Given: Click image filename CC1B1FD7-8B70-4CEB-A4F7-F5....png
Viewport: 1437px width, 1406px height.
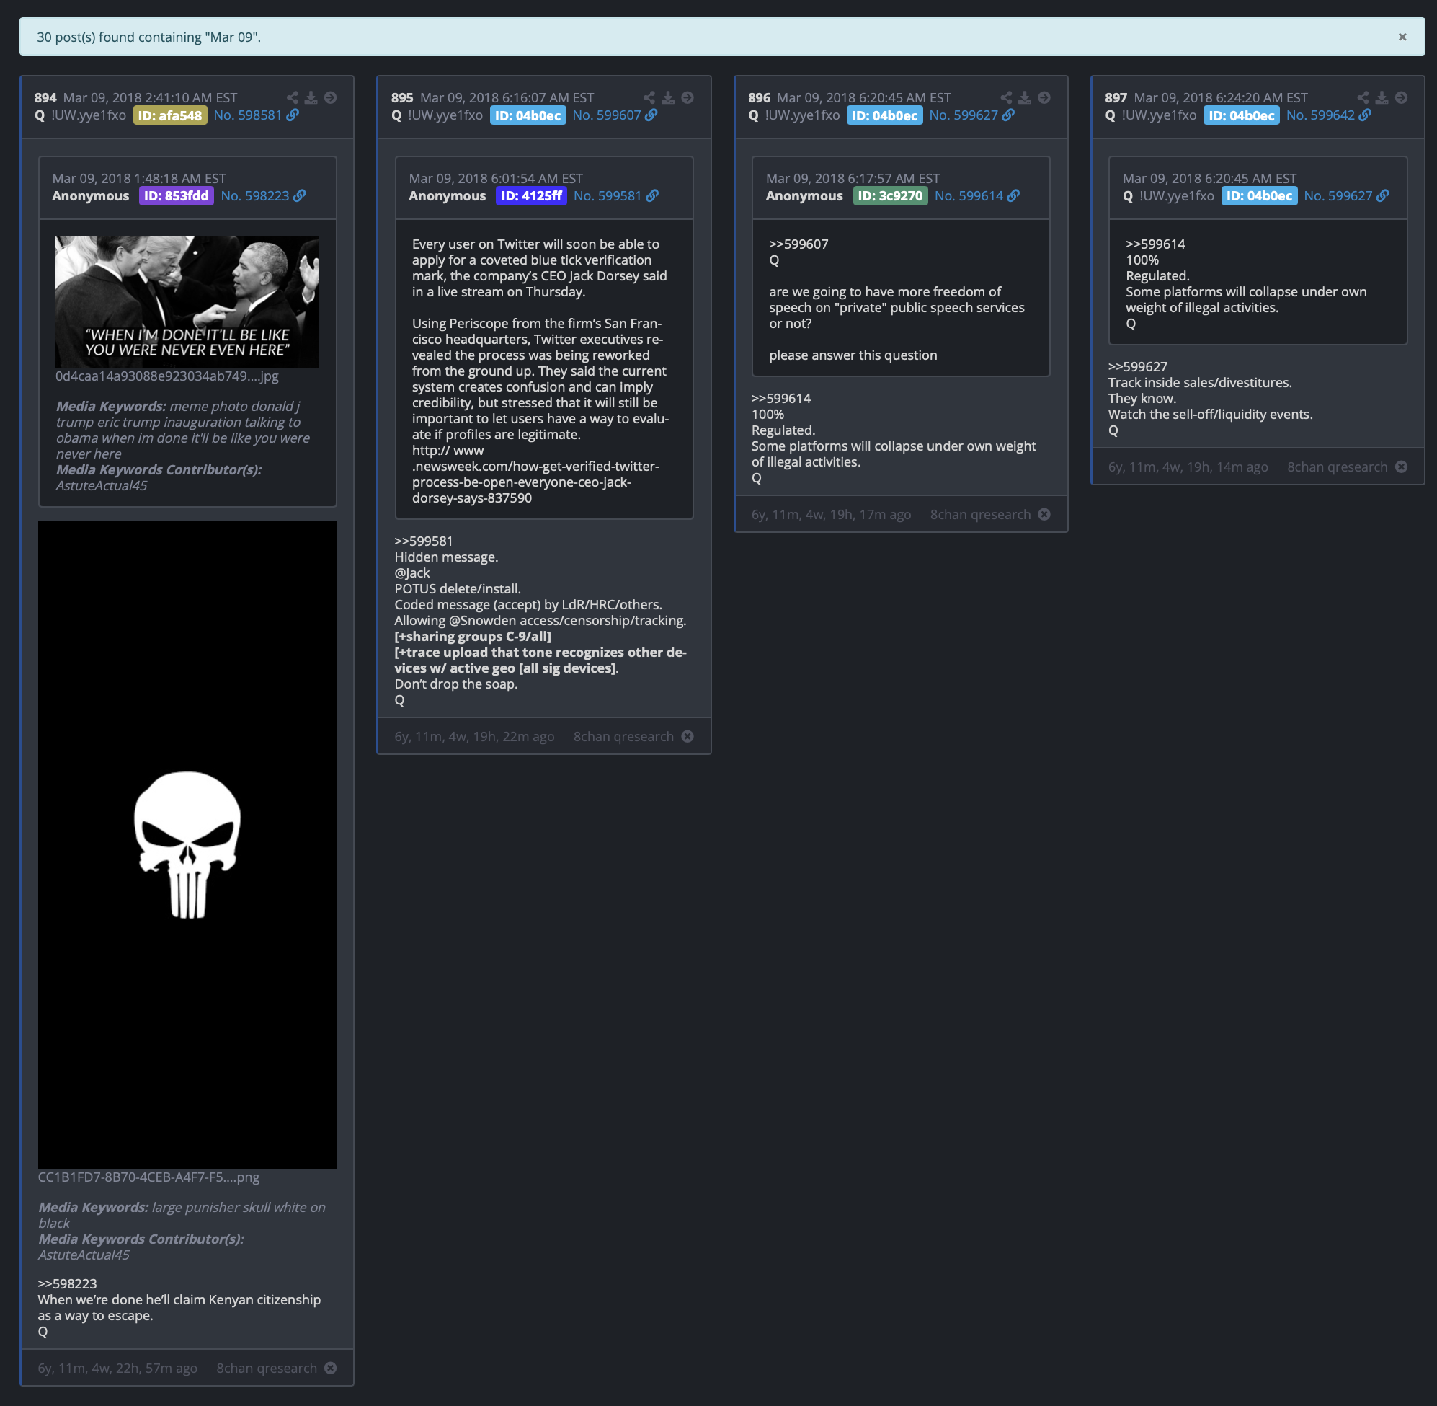Looking at the screenshot, I should 148,1177.
